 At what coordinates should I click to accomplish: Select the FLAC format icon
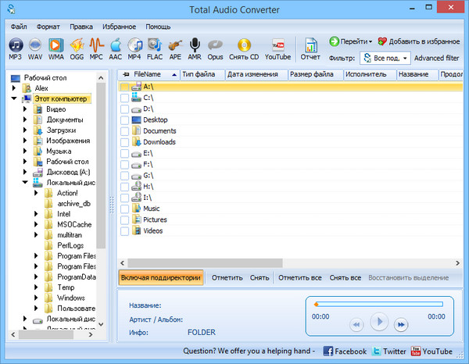point(154,47)
